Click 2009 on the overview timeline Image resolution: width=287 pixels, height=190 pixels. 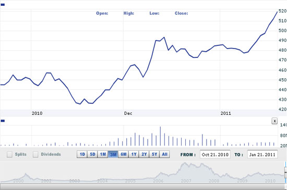click(x=242, y=181)
